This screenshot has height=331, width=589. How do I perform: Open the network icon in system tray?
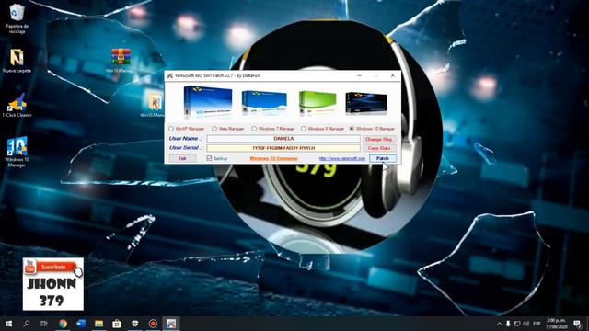(x=517, y=324)
